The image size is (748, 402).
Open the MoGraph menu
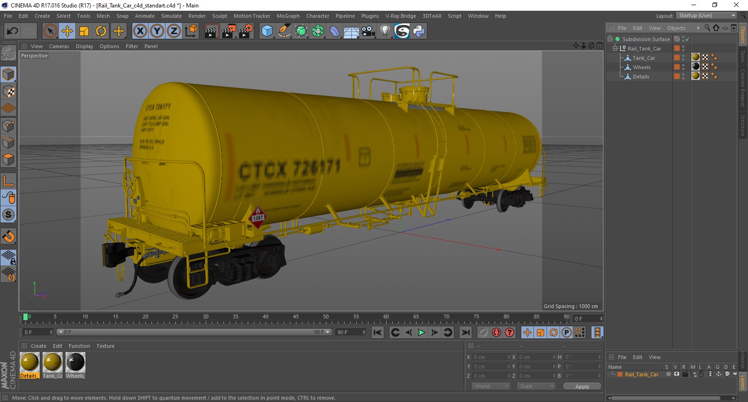click(288, 16)
